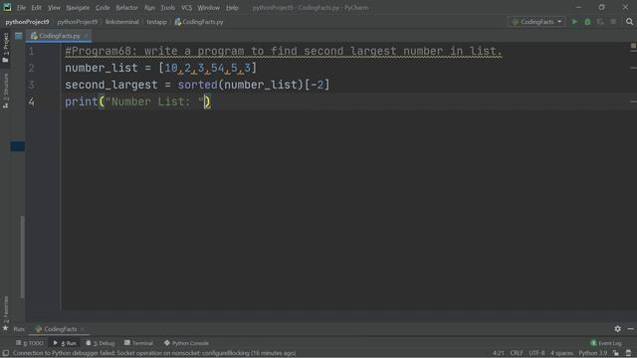Click the Run with Coverage icon
This screenshot has width=637, height=358.
pos(600,22)
